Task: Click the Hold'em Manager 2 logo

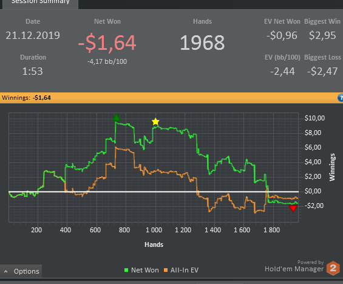Action: (333, 268)
